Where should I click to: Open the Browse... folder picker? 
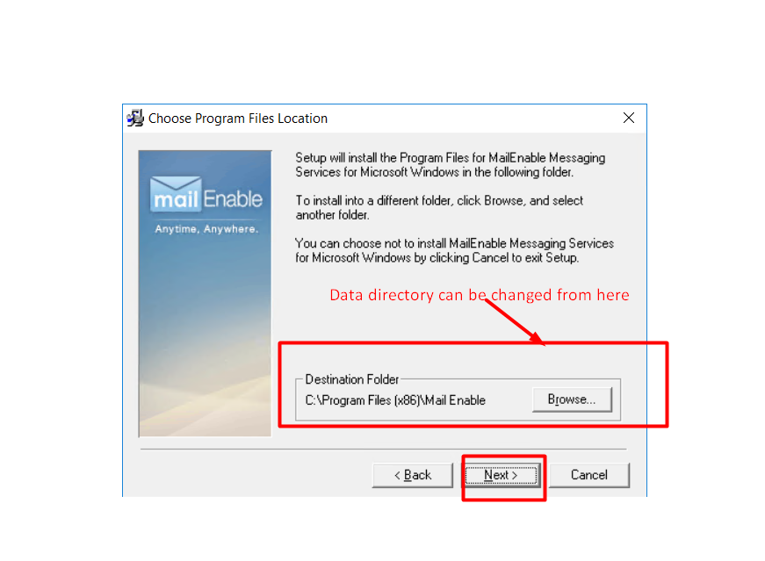point(572,399)
